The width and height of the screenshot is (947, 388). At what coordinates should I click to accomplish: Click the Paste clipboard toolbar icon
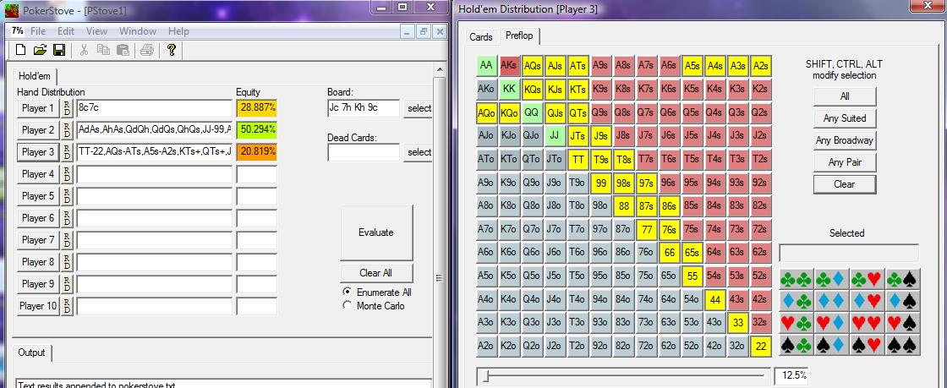coord(123,50)
